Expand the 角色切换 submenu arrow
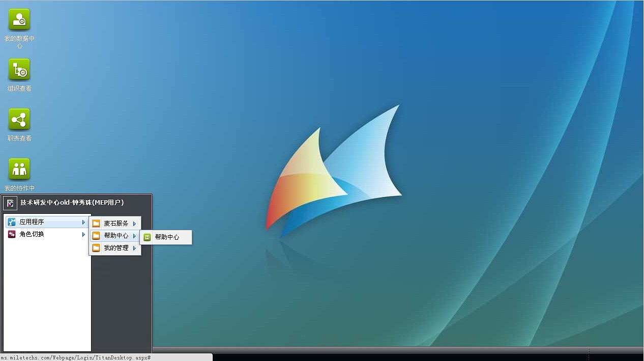Viewport: 644px width, 361px height. coord(83,234)
